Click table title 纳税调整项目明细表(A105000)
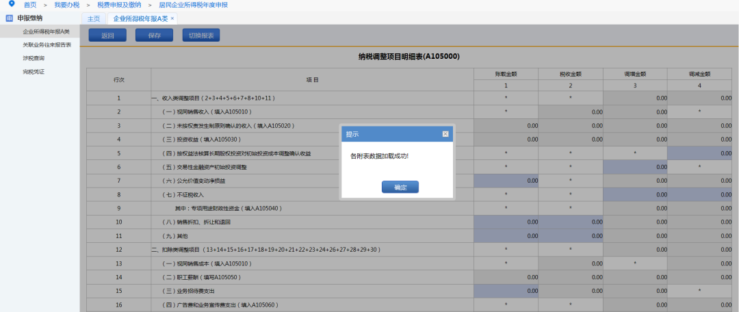739x312 pixels. 409,57
